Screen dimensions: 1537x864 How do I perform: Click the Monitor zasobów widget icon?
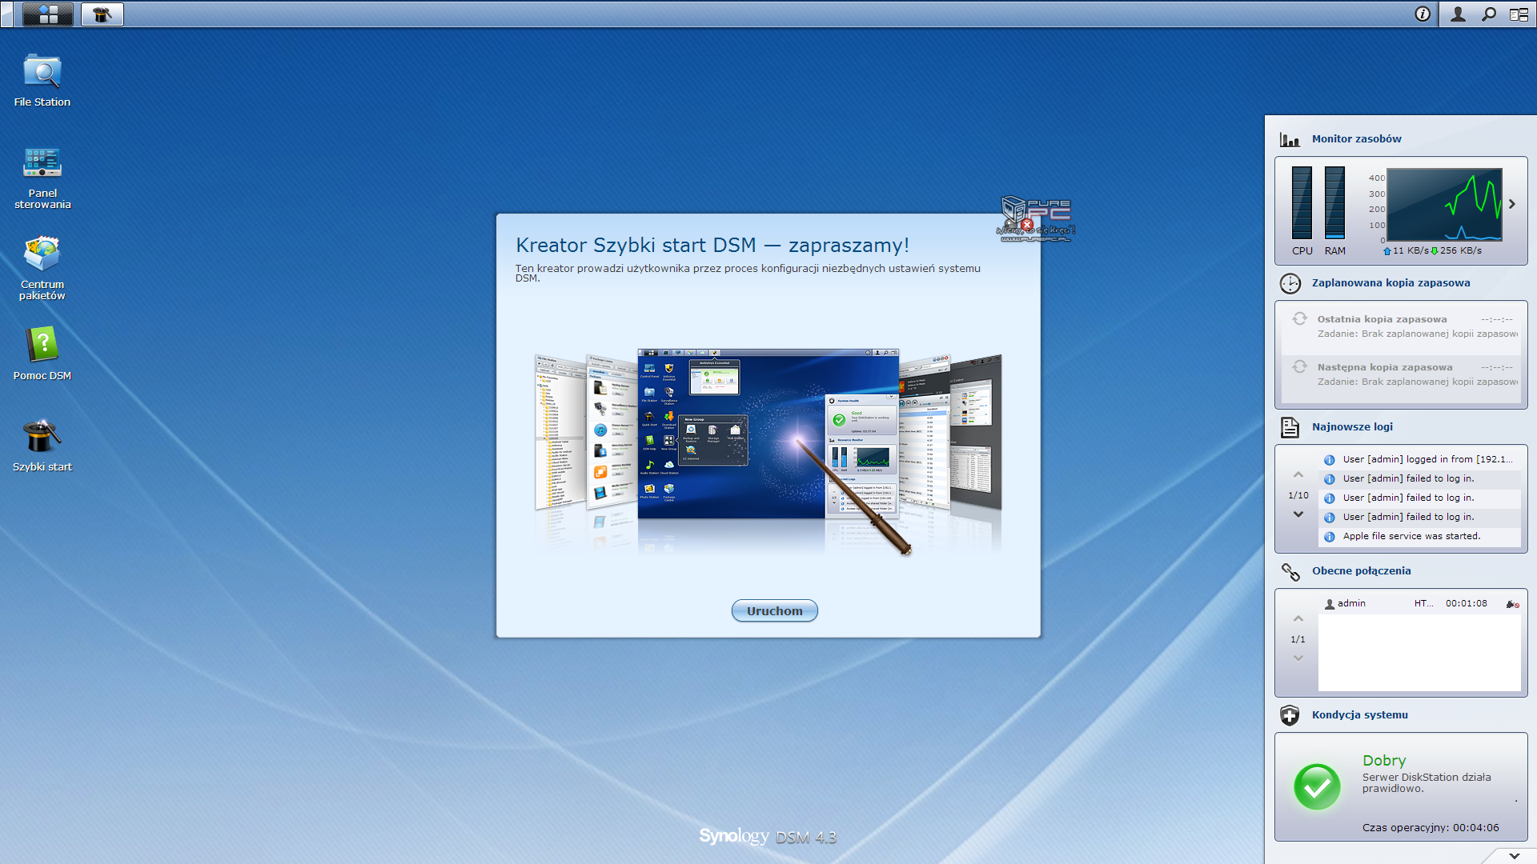click(1290, 139)
